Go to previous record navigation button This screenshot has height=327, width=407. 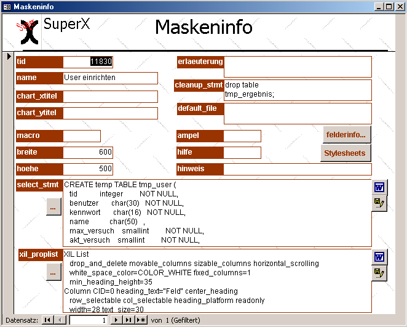pos(60,320)
